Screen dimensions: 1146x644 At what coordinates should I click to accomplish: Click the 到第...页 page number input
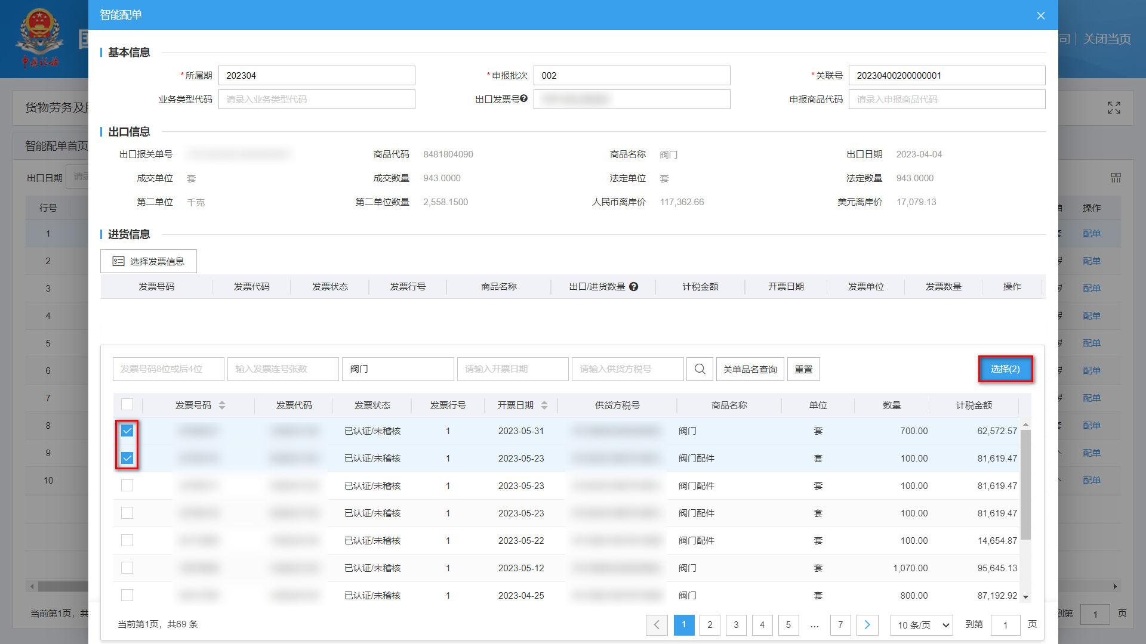[x=1006, y=625]
